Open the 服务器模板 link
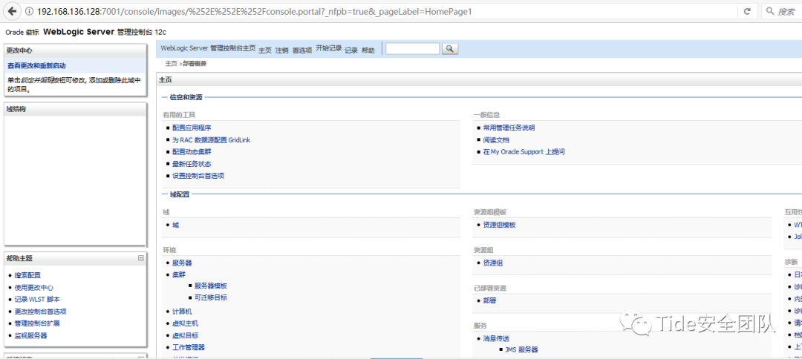802x359 pixels. (211, 286)
